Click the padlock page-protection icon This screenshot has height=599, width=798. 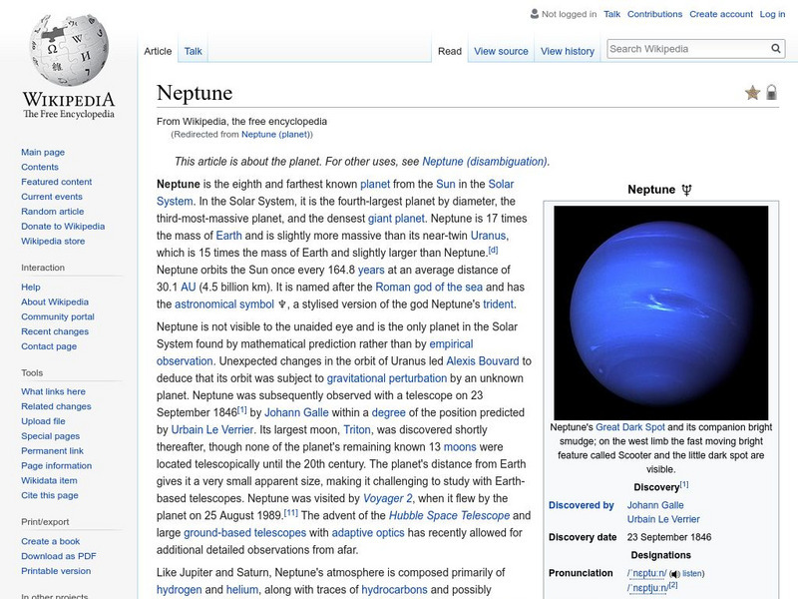tap(773, 91)
